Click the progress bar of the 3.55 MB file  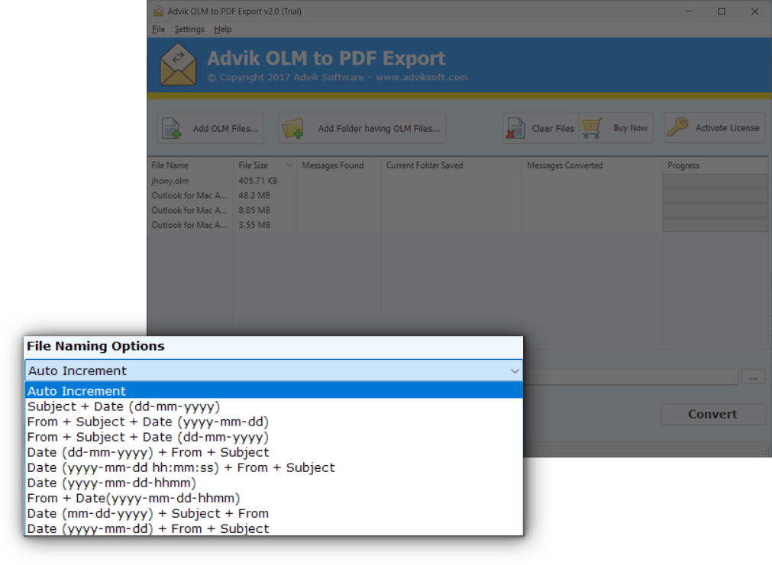715,225
